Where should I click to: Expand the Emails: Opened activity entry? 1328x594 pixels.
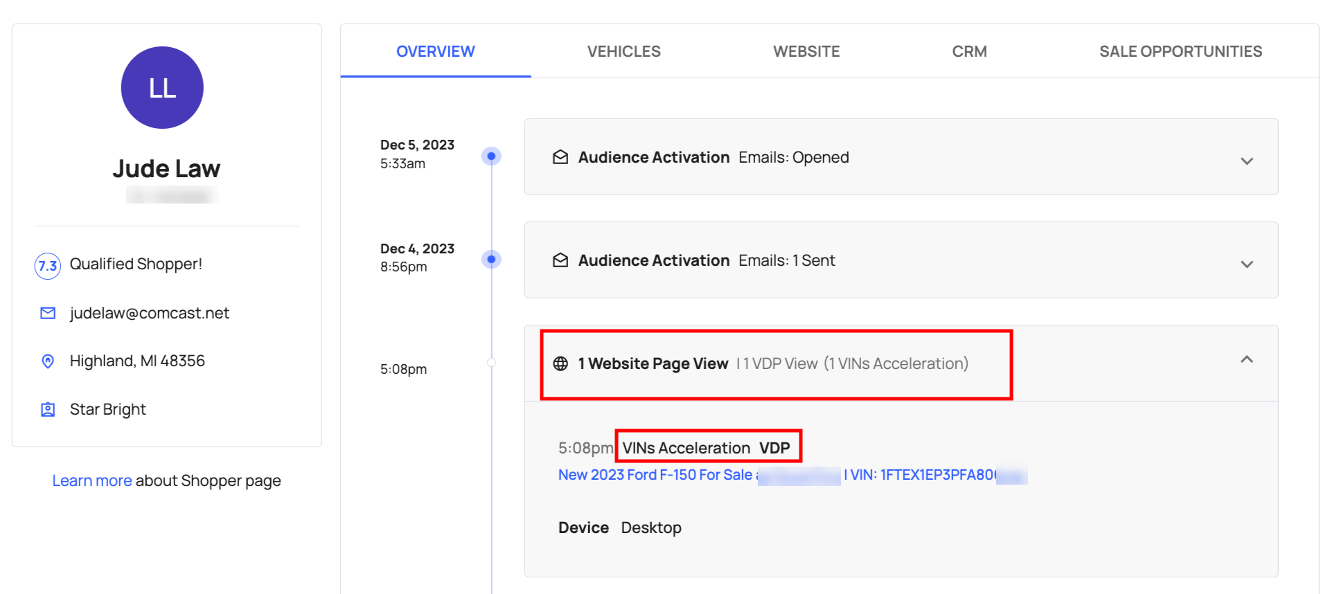click(x=1246, y=161)
